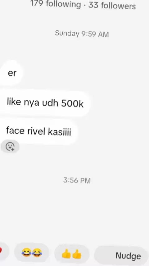
Task: Tap the Nudge quick reply
Action: (x=121, y=255)
